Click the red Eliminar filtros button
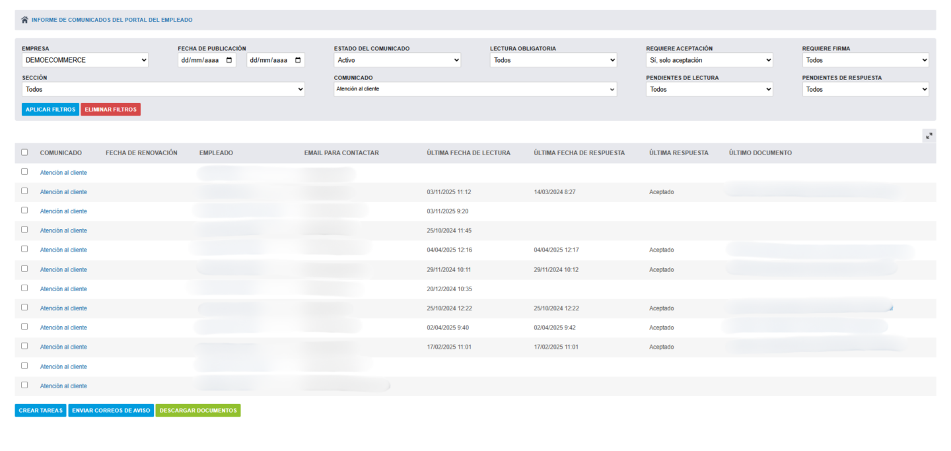Viewport: 951px width, 451px height. pos(110,110)
